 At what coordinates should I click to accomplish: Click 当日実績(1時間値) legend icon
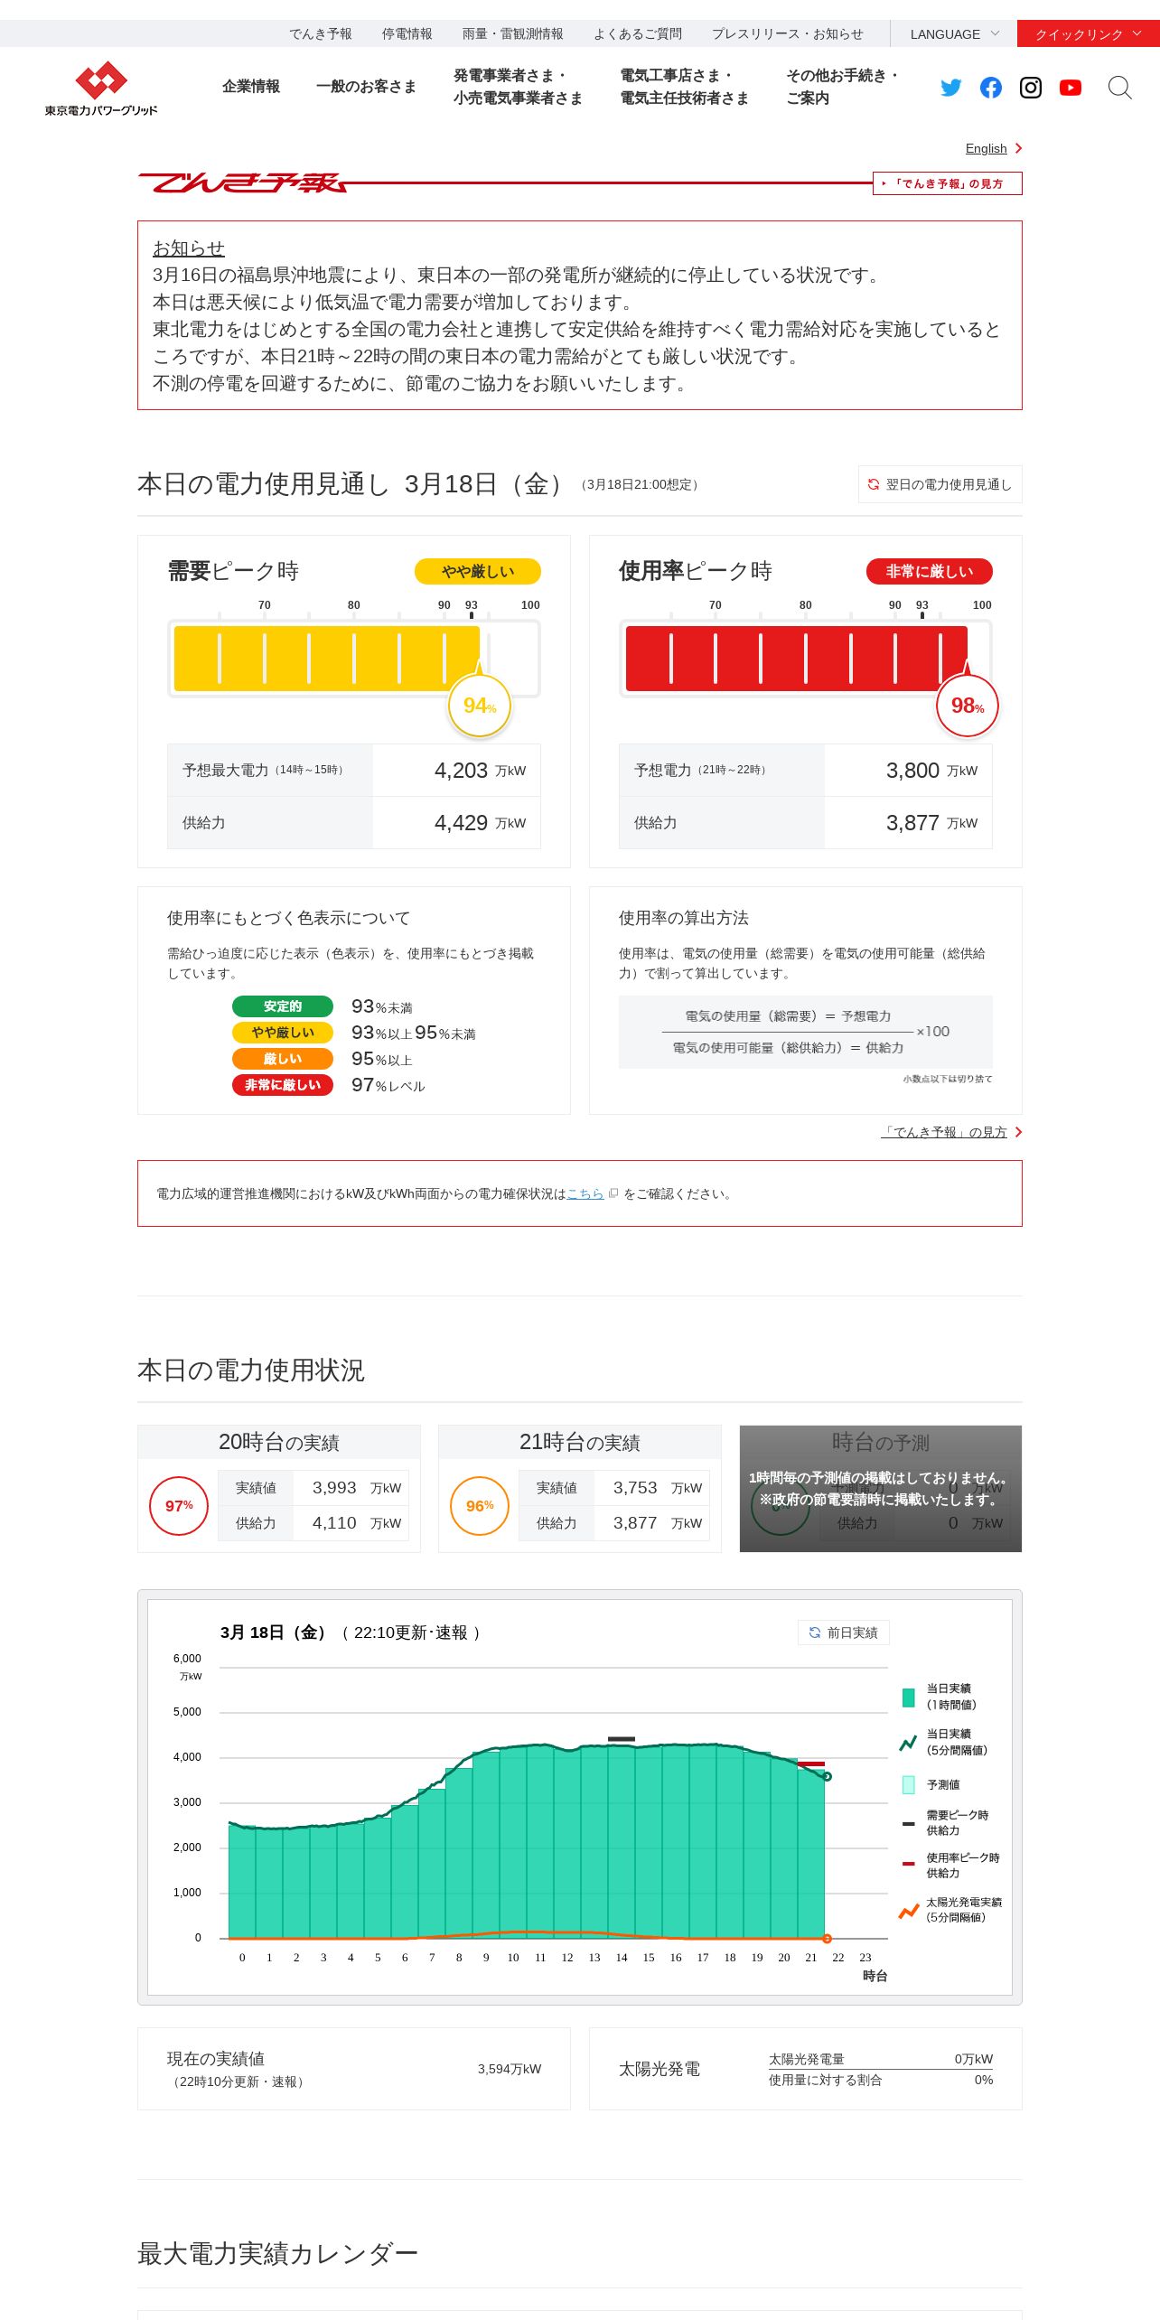(909, 1698)
